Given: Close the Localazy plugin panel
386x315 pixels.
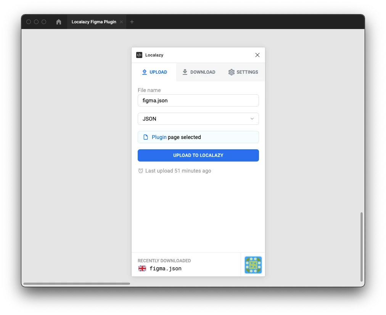Looking at the screenshot, I should click(257, 55).
